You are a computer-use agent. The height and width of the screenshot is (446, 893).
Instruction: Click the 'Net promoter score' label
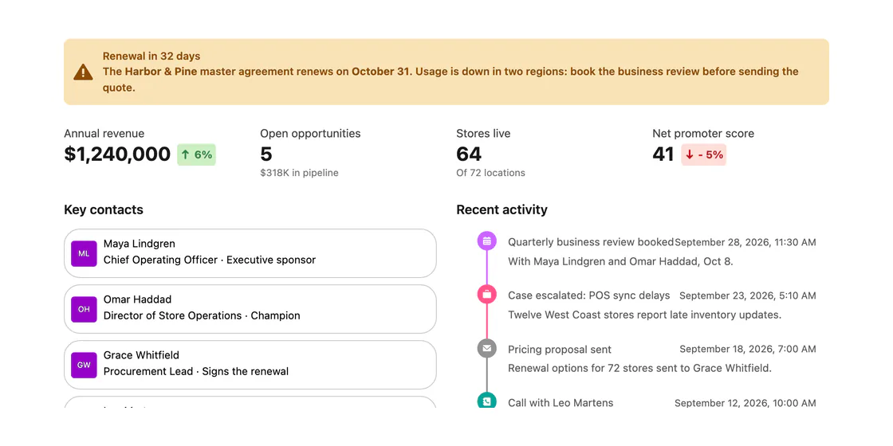[x=703, y=134]
